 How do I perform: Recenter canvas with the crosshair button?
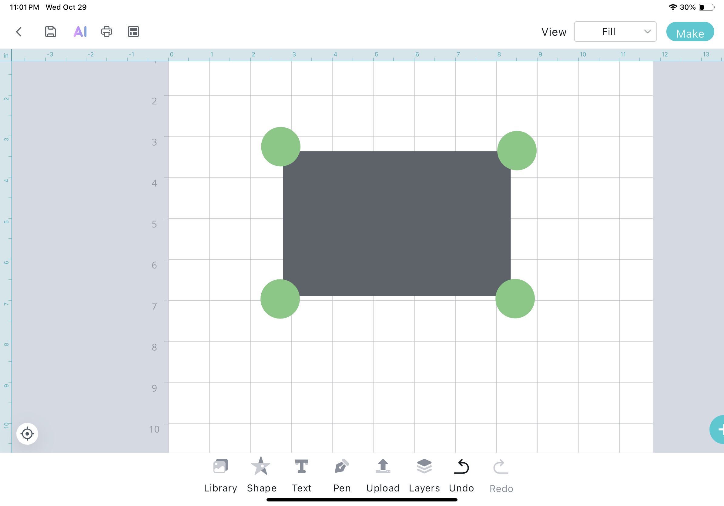tap(27, 434)
